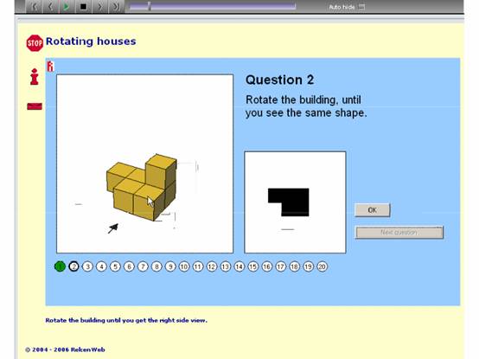Select question circle number 20
Screen dimensions: 479x359
click(x=322, y=266)
